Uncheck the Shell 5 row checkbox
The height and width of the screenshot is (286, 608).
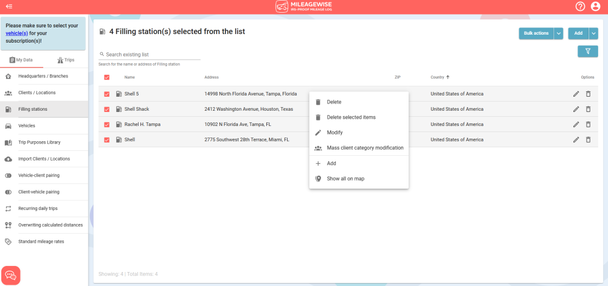tap(107, 94)
